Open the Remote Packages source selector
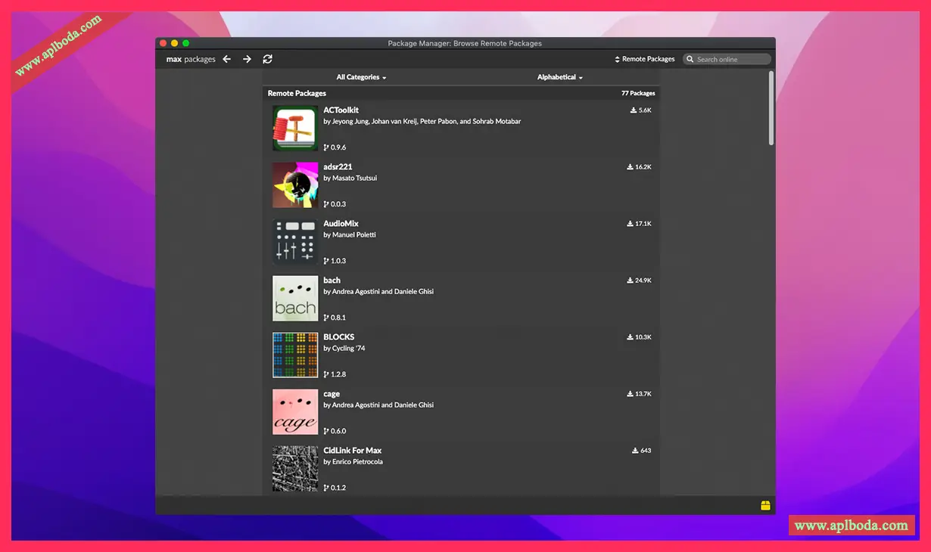This screenshot has height=552, width=931. pos(644,59)
